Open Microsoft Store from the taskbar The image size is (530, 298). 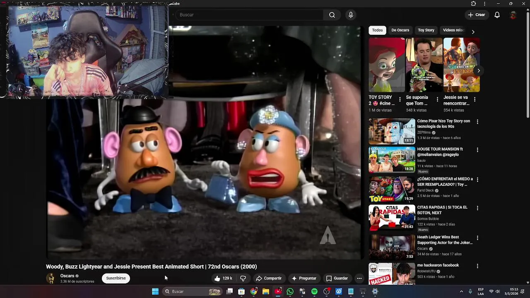pos(241,291)
